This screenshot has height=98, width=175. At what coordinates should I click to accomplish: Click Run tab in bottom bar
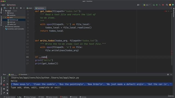point(19,97)
